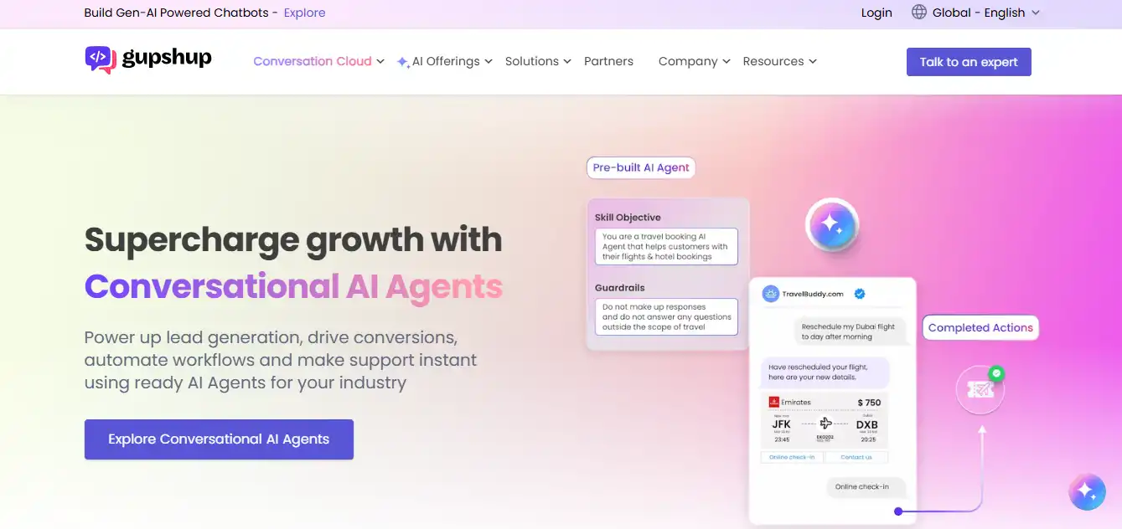Image resolution: width=1122 pixels, height=529 pixels.
Task: Expand the chevron next to Company
Action: click(726, 61)
